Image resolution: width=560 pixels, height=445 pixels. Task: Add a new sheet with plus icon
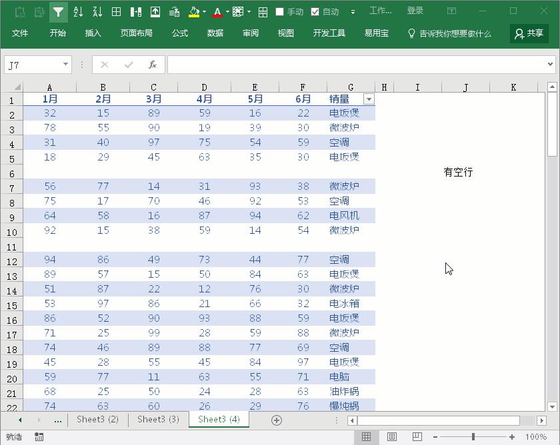tap(276, 420)
